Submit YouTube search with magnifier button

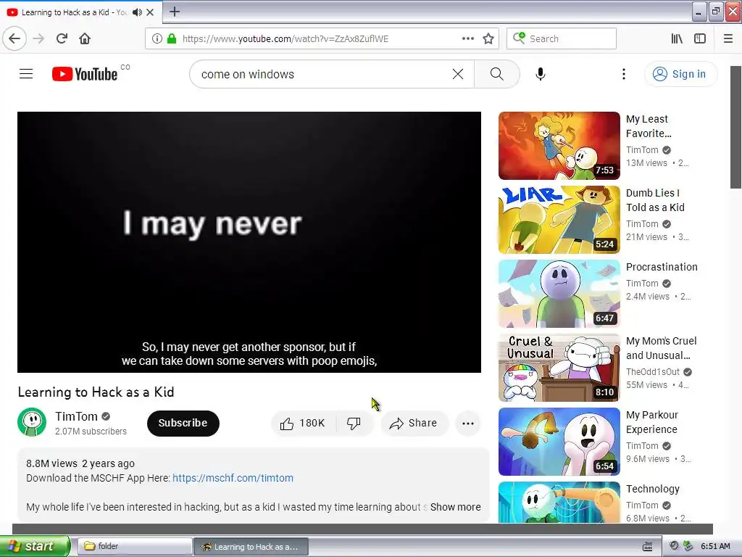pos(496,74)
